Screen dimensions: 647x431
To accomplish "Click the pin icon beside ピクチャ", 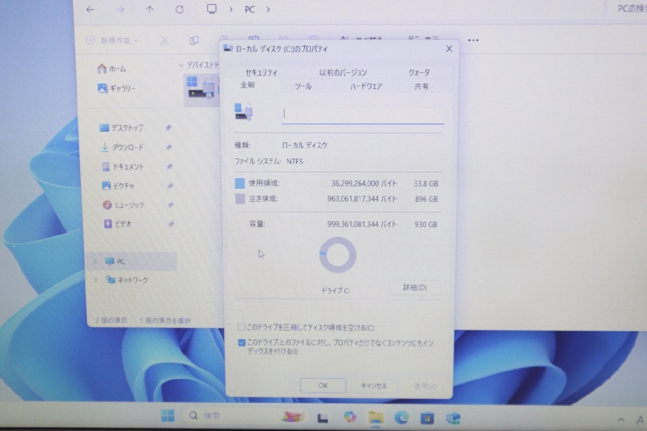I will 170,186.
